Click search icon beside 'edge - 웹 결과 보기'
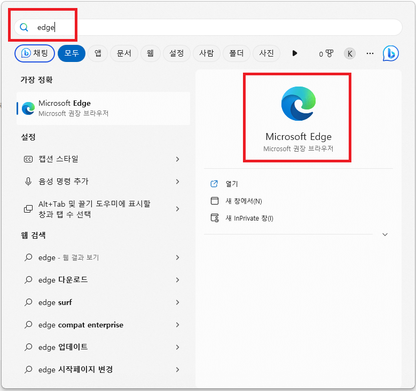The width and height of the screenshot is (416, 391). tap(28, 257)
